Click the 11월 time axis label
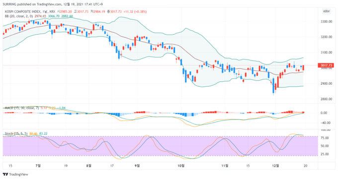The width and height of the screenshot is (338, 179). (225, 166)
